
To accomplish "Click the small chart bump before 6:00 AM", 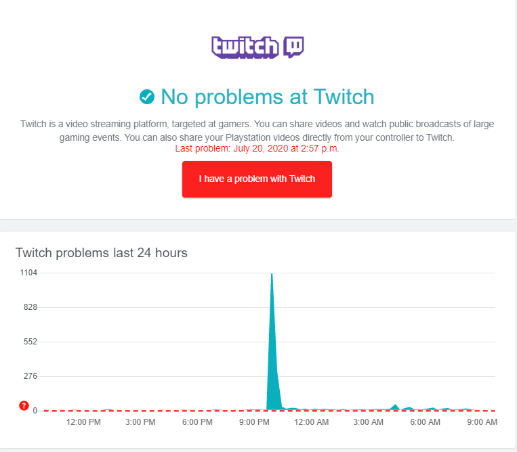I will pos(395,407).
